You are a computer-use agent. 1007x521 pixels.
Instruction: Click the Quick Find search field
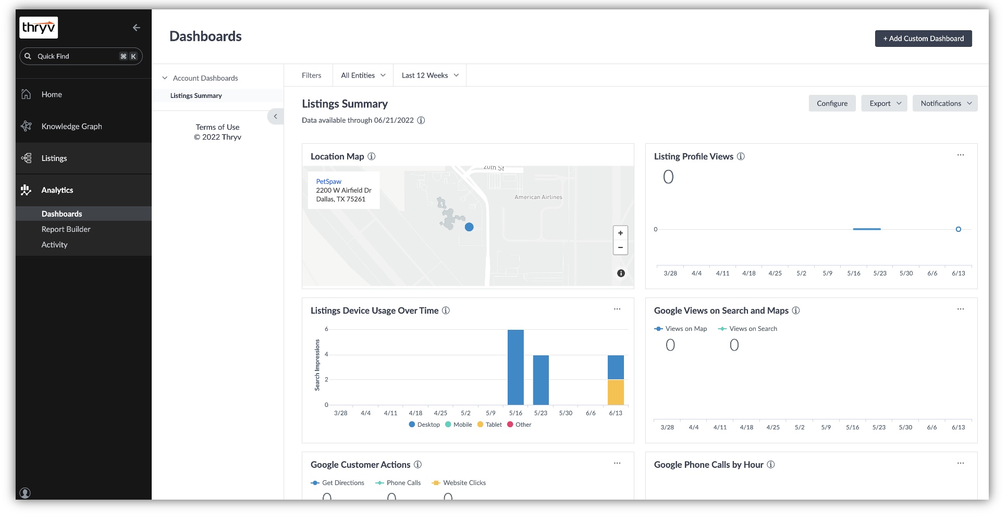(81, 56)
